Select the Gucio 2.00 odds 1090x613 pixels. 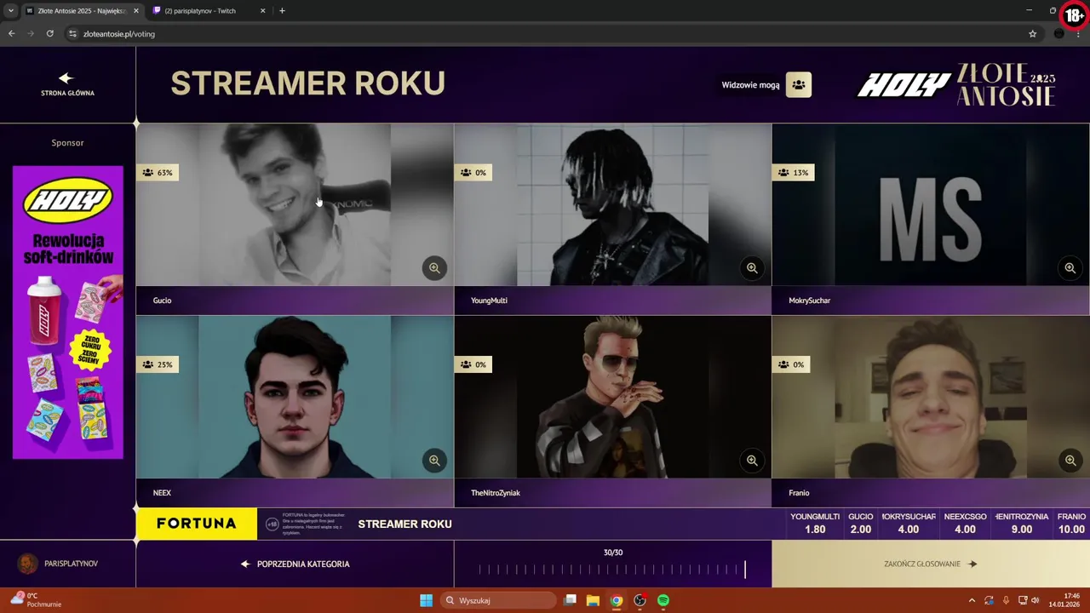point(861,524)
